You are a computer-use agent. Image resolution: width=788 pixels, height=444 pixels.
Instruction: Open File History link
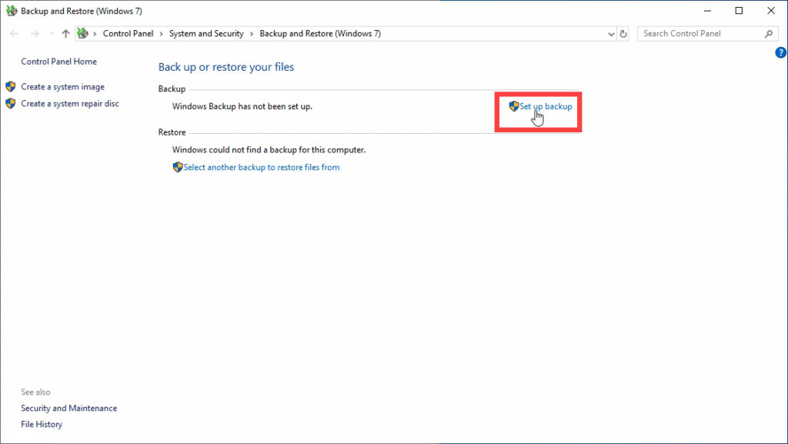tap(42, 425)
